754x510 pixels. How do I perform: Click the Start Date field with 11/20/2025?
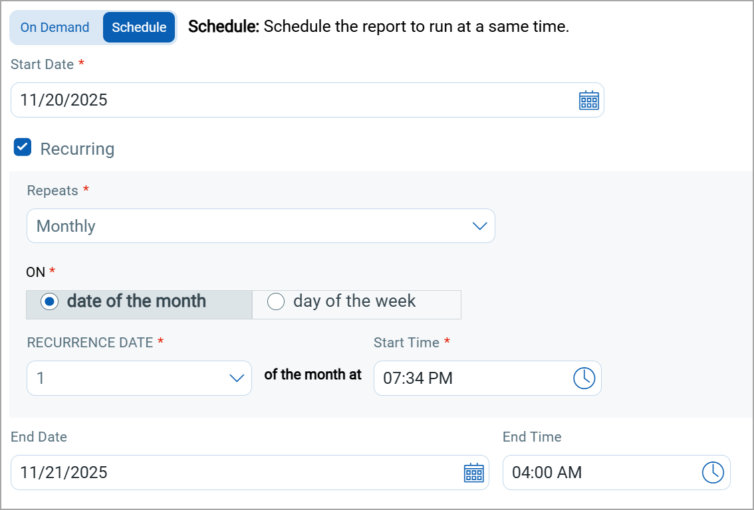pyautogui.click(x=293, y=100)
